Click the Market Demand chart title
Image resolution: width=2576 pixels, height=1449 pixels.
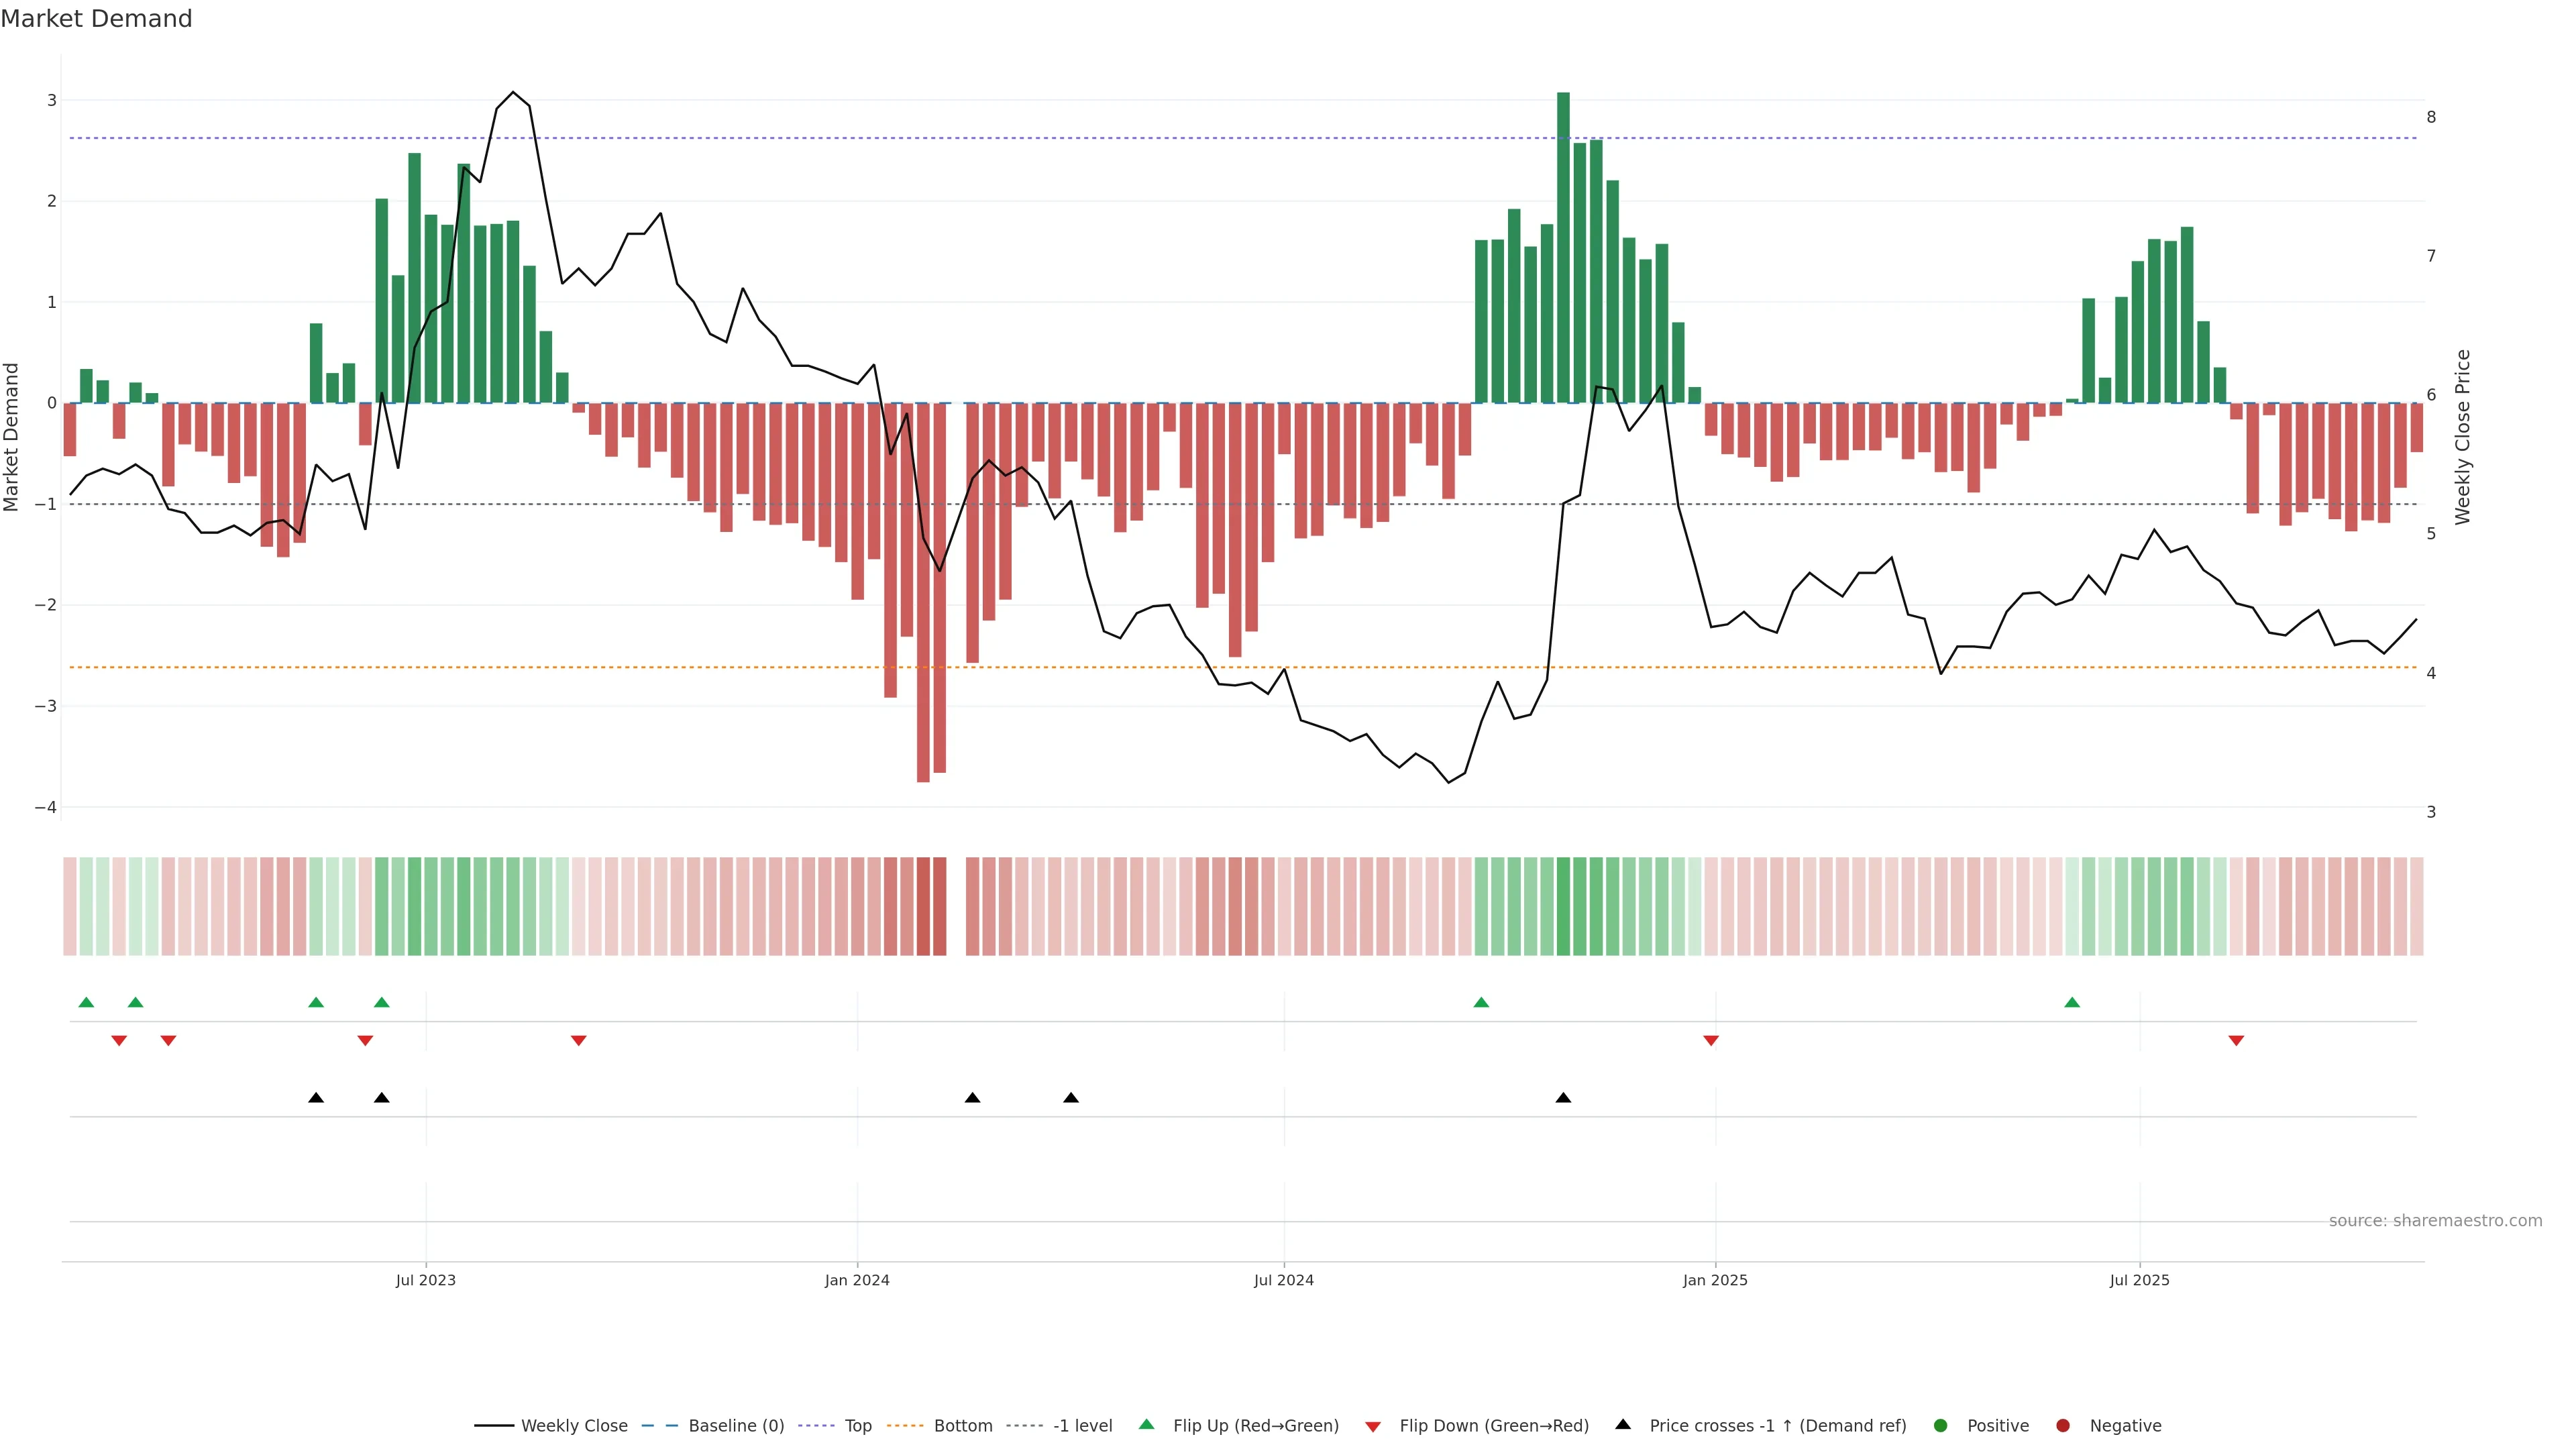(x=96, y=19)
